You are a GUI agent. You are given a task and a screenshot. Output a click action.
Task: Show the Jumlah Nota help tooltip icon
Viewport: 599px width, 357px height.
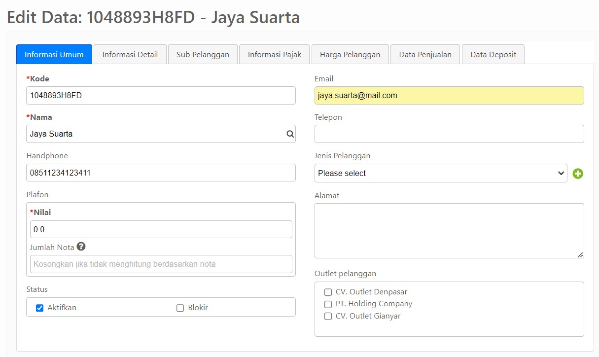pyautogui.click(x=81, y=247)
